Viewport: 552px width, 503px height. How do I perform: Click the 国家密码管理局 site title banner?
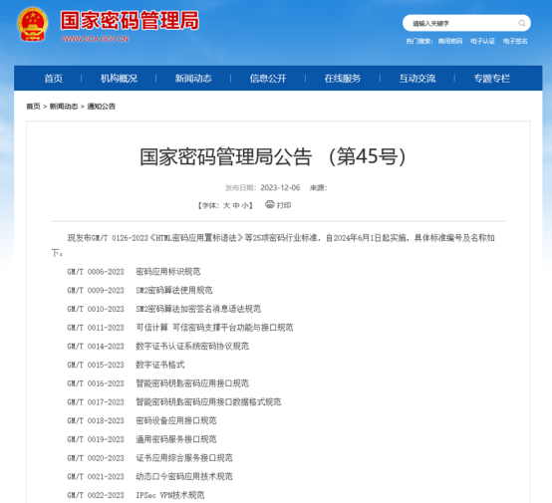(x=130, y=21)
